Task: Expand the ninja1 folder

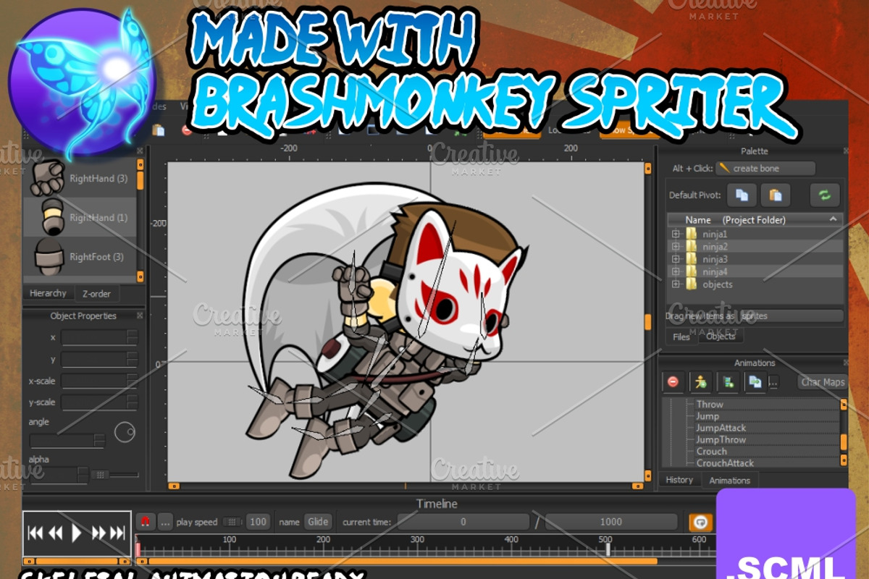Action: coord(676,234)
